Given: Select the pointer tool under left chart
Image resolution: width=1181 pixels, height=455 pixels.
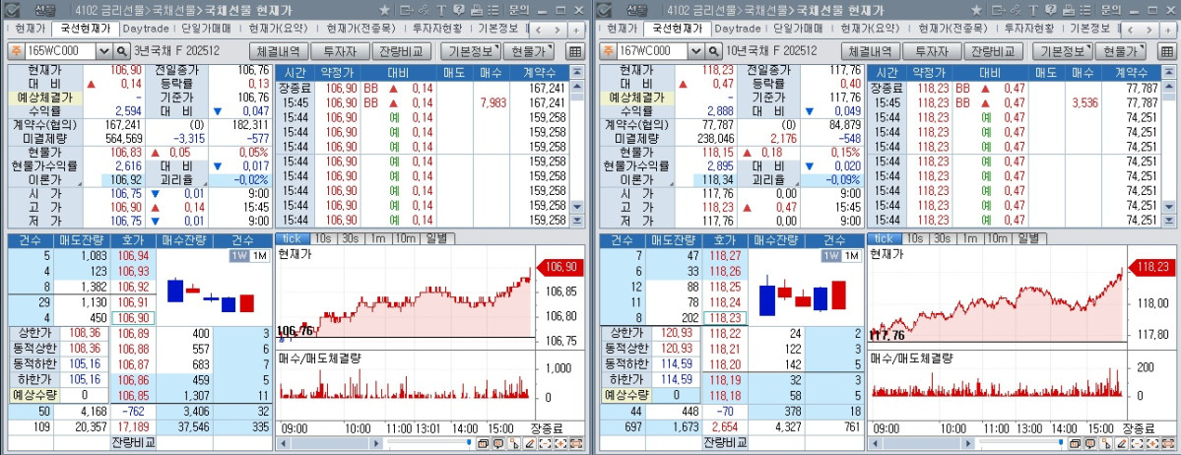Looking at the screenshot, I should (514, 444).
